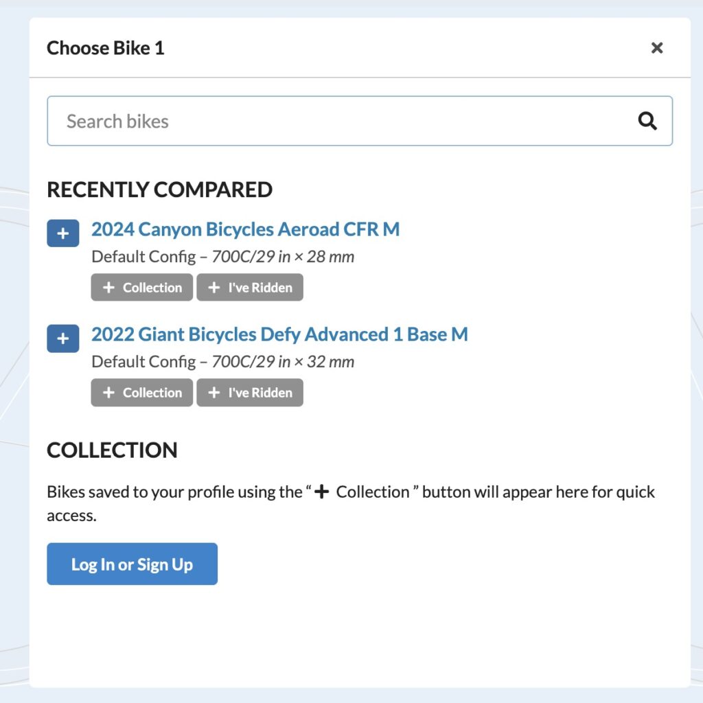The width and height of the screenshot is (703, 703).
Task: Add Giant Defy Advanced 1 with blue plus
Action: (62, 338)
